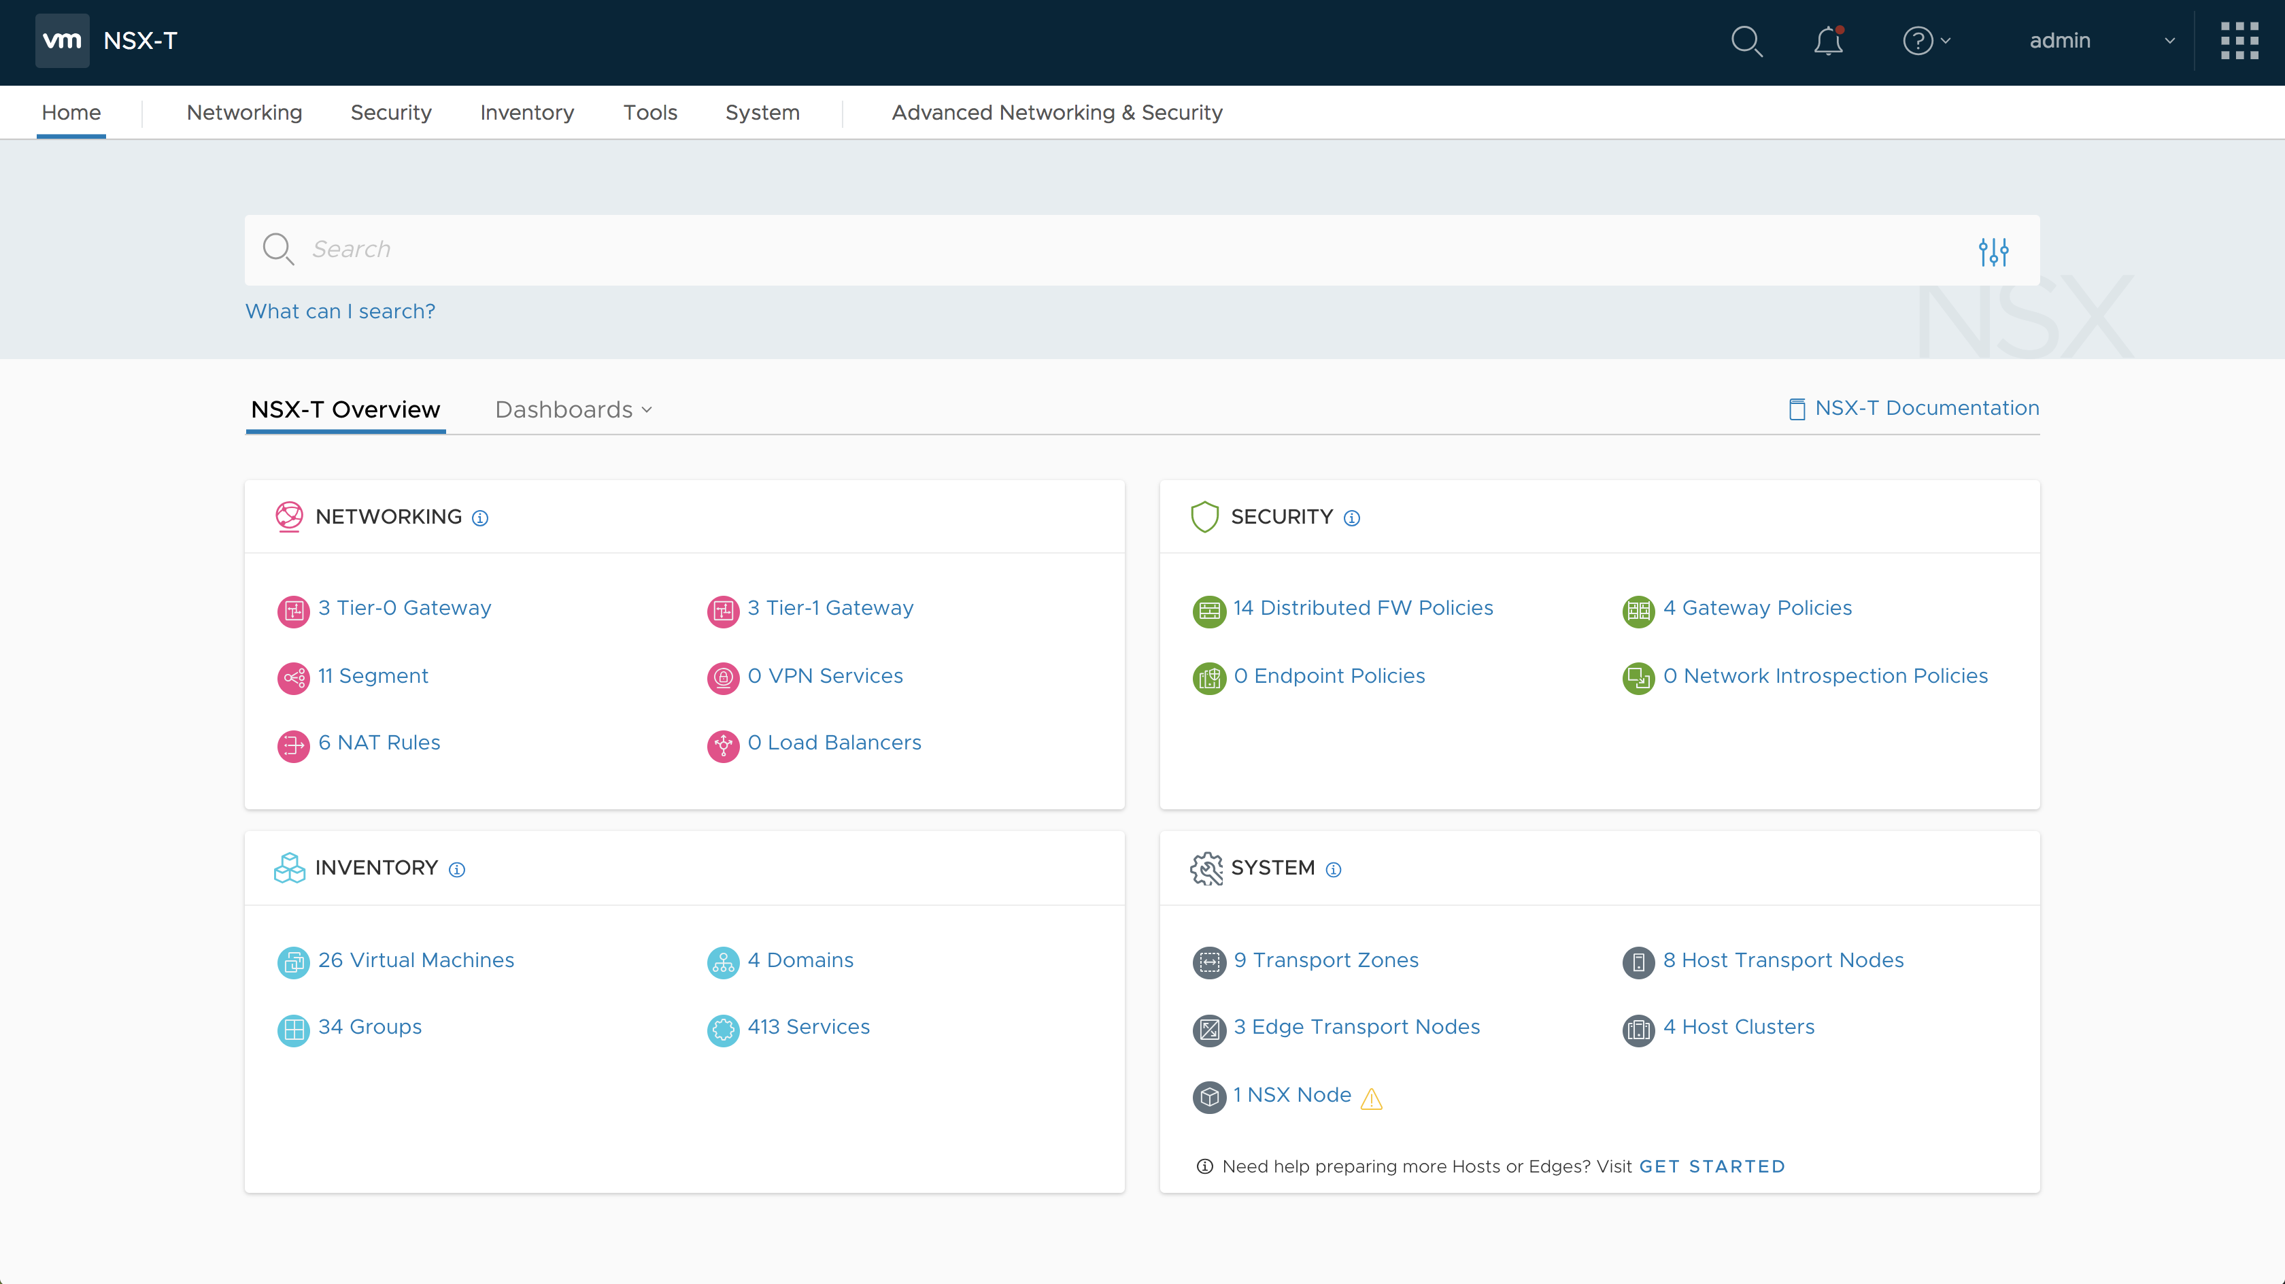Click the Tier-1 Gateway icon
The image size is (2285, 1284).
723,611
